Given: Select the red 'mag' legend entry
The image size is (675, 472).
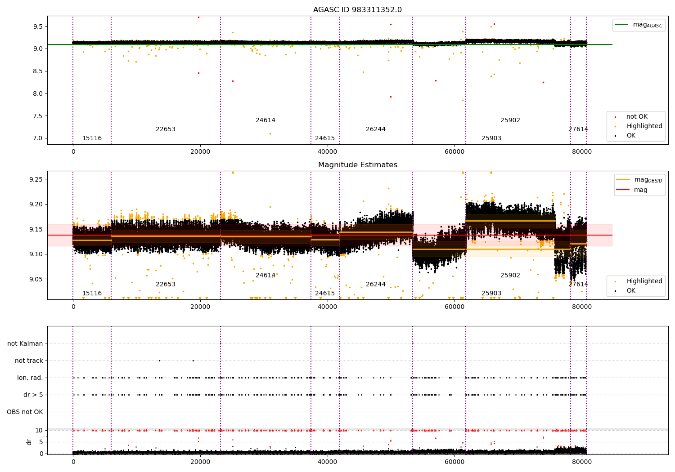Looking at the screenshot, I should pos(632,190).
